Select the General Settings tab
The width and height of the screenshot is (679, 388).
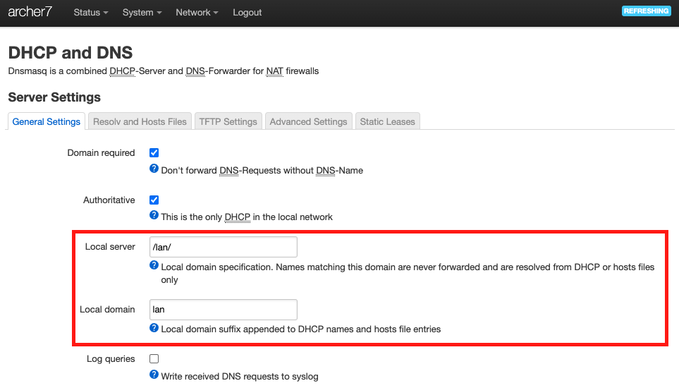pyautogui.click(x=47, y=121)
